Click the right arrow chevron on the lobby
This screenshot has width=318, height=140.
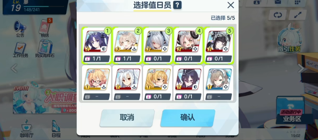point(301,68)
